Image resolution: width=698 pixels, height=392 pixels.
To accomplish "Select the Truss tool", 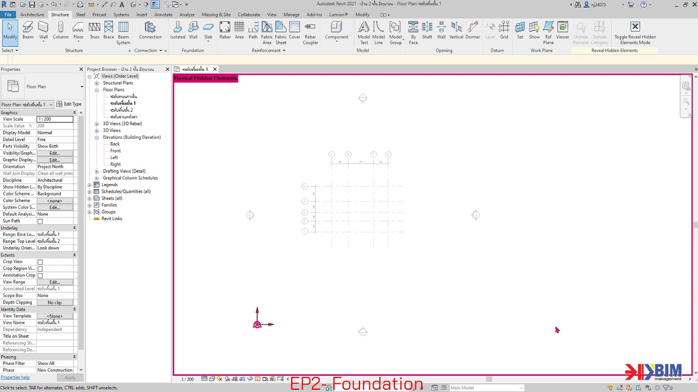I will tap(94, 30).
